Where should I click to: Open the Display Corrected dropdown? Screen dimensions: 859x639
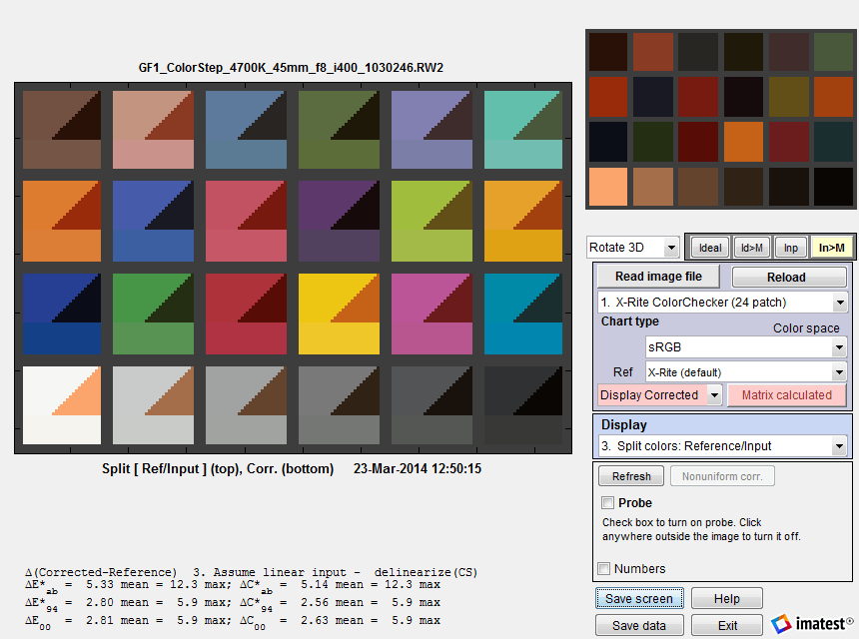click(654, 395)
